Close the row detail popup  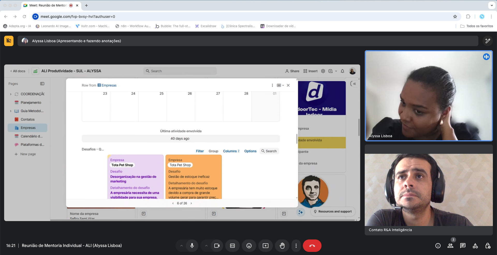pos(288,85)
